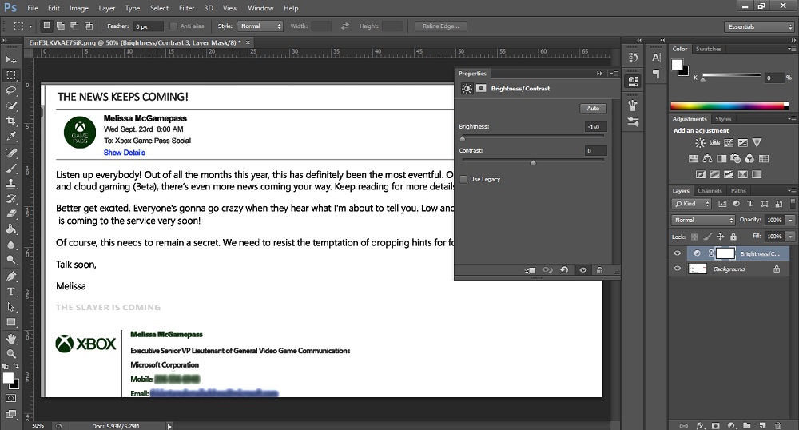
Task: Open the Essentials workspace dropdown
Action: (759, 26)
